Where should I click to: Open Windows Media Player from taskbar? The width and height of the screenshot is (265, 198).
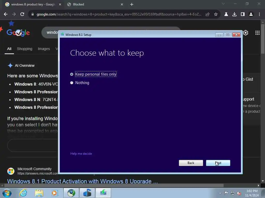55,193
